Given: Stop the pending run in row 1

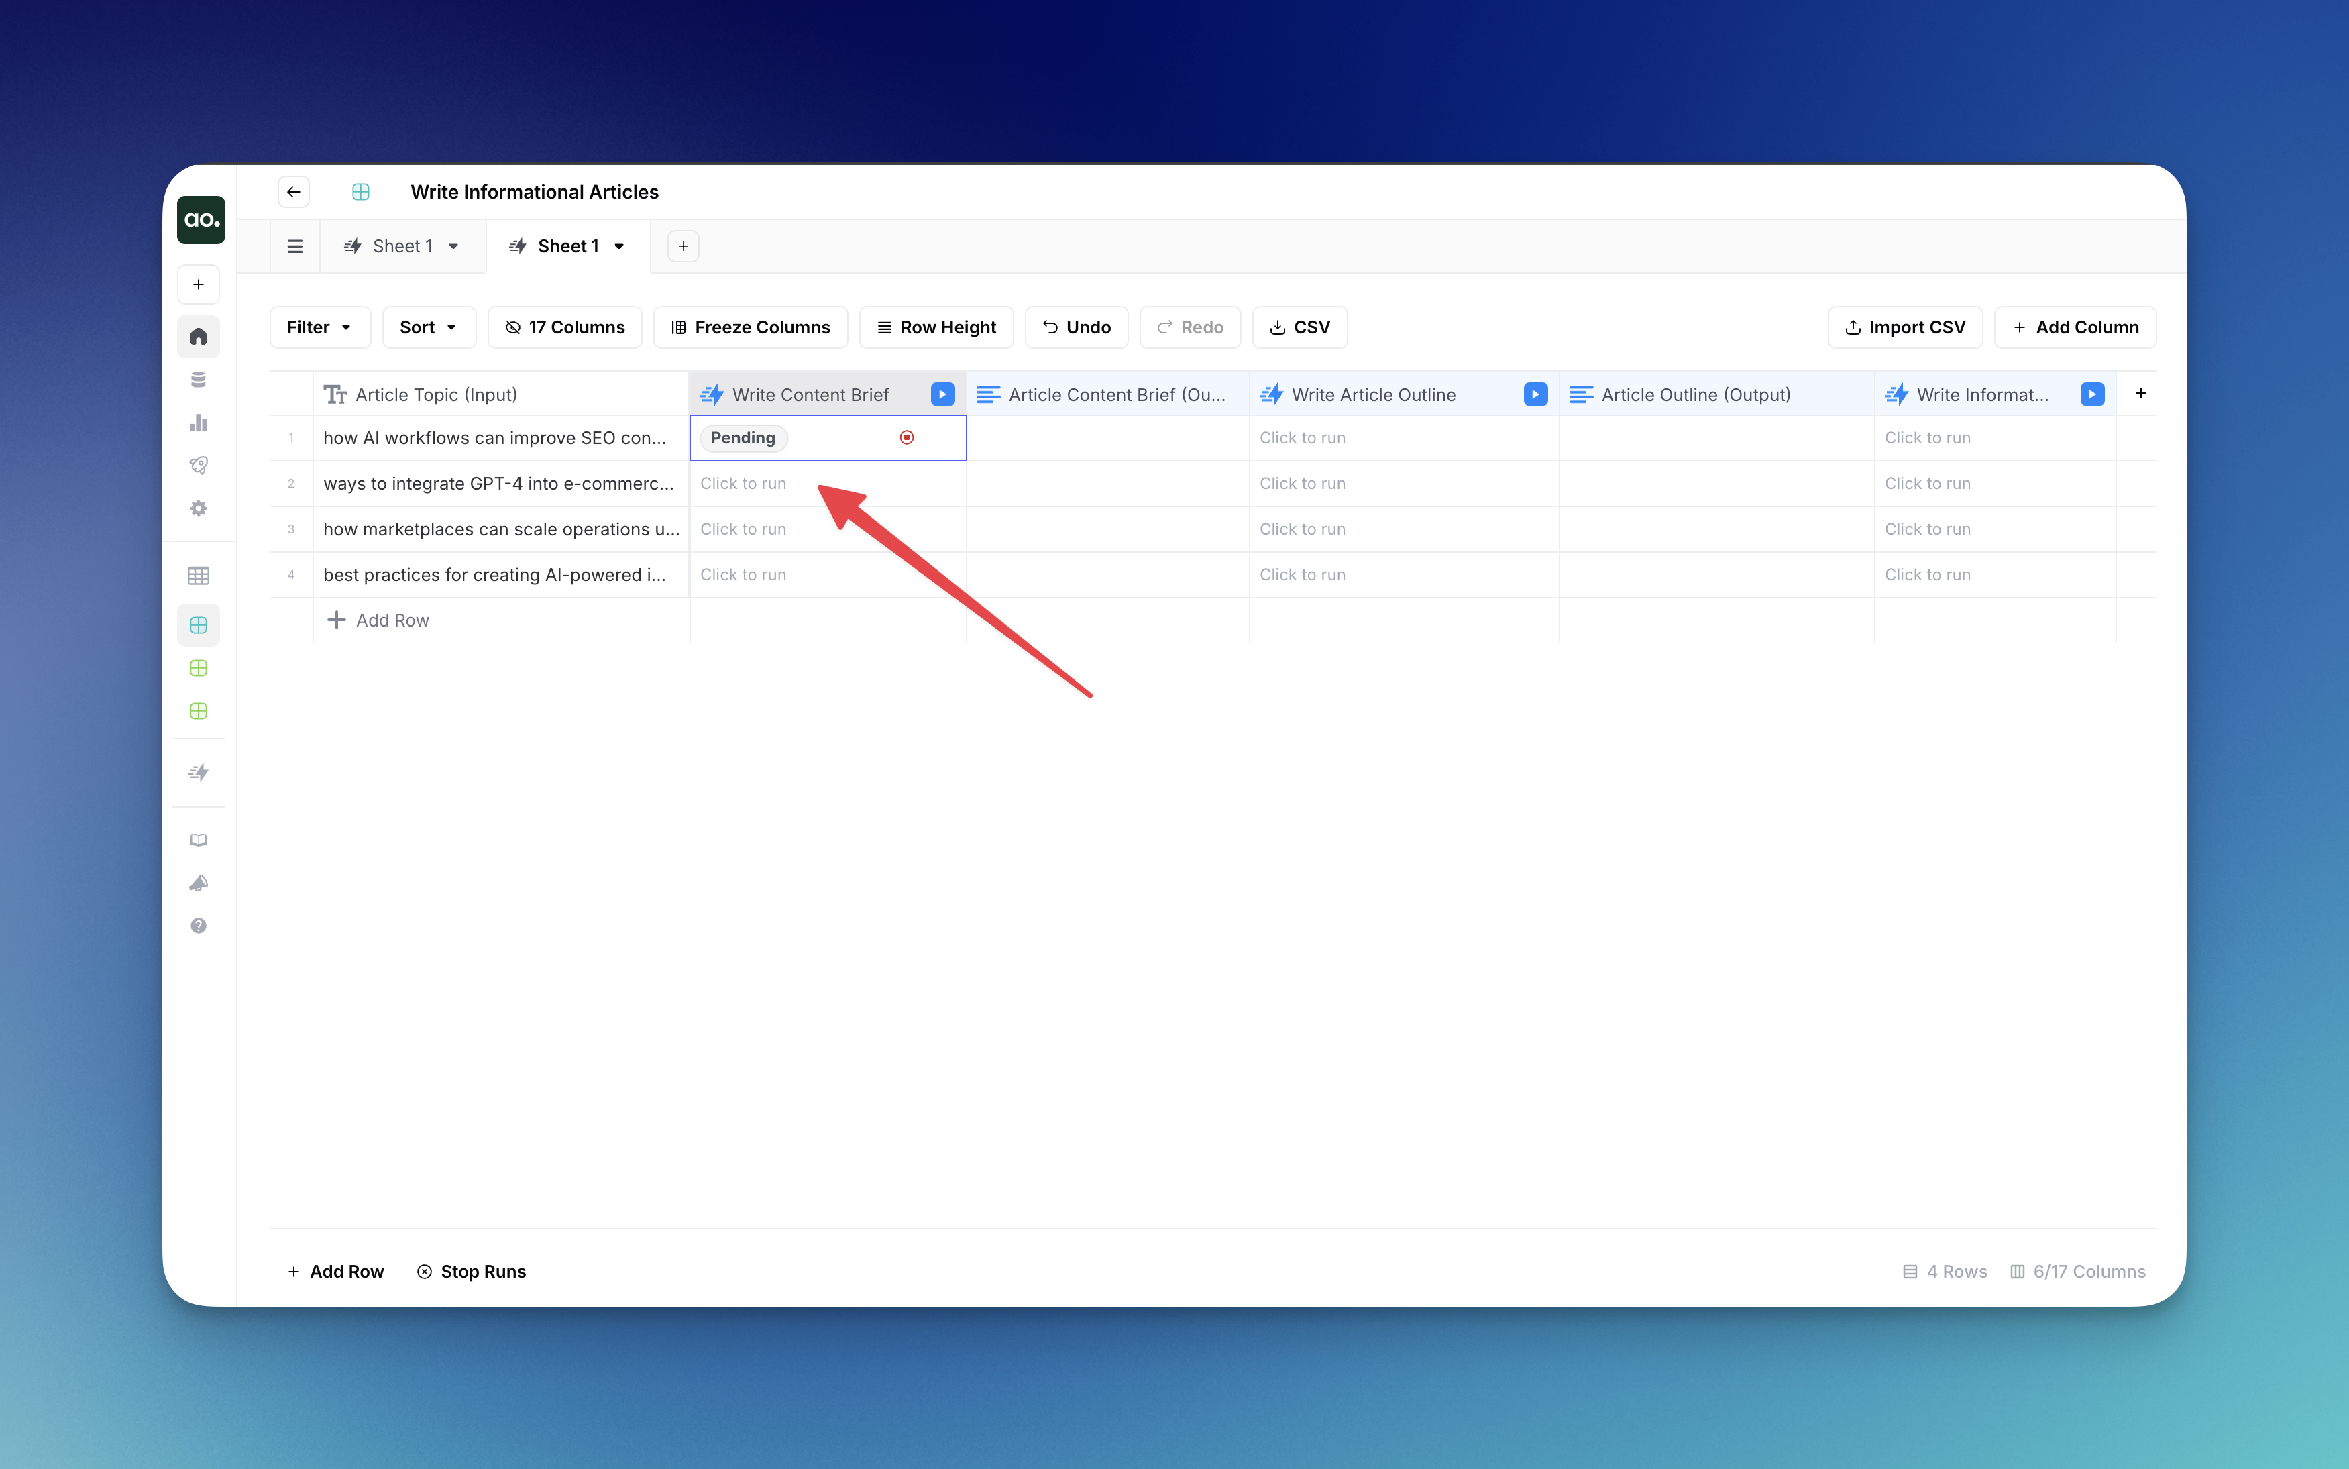Looking at the screenshot, I should (906, 438).
